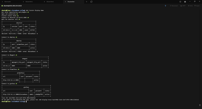Open the blue tab color dropdown
The width and height of the screenshot is (202, 109).
pyautogui.click(x=166, y=6)
